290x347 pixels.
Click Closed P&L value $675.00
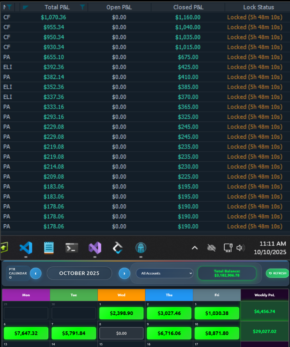coord(188,57)
